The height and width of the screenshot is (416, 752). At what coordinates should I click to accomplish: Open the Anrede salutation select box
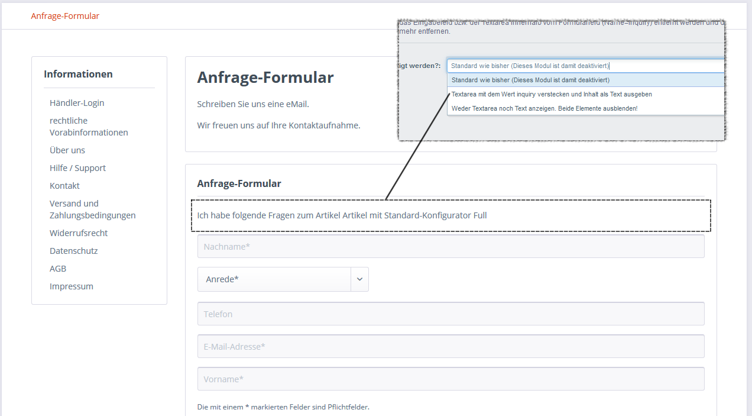coord(283,279)
